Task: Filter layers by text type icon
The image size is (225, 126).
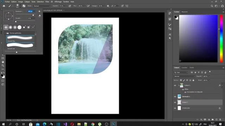Action: (199, 72)
